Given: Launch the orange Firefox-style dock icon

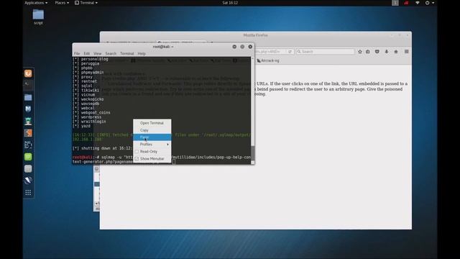Looking at the screenshot, I should coord(28,73).
